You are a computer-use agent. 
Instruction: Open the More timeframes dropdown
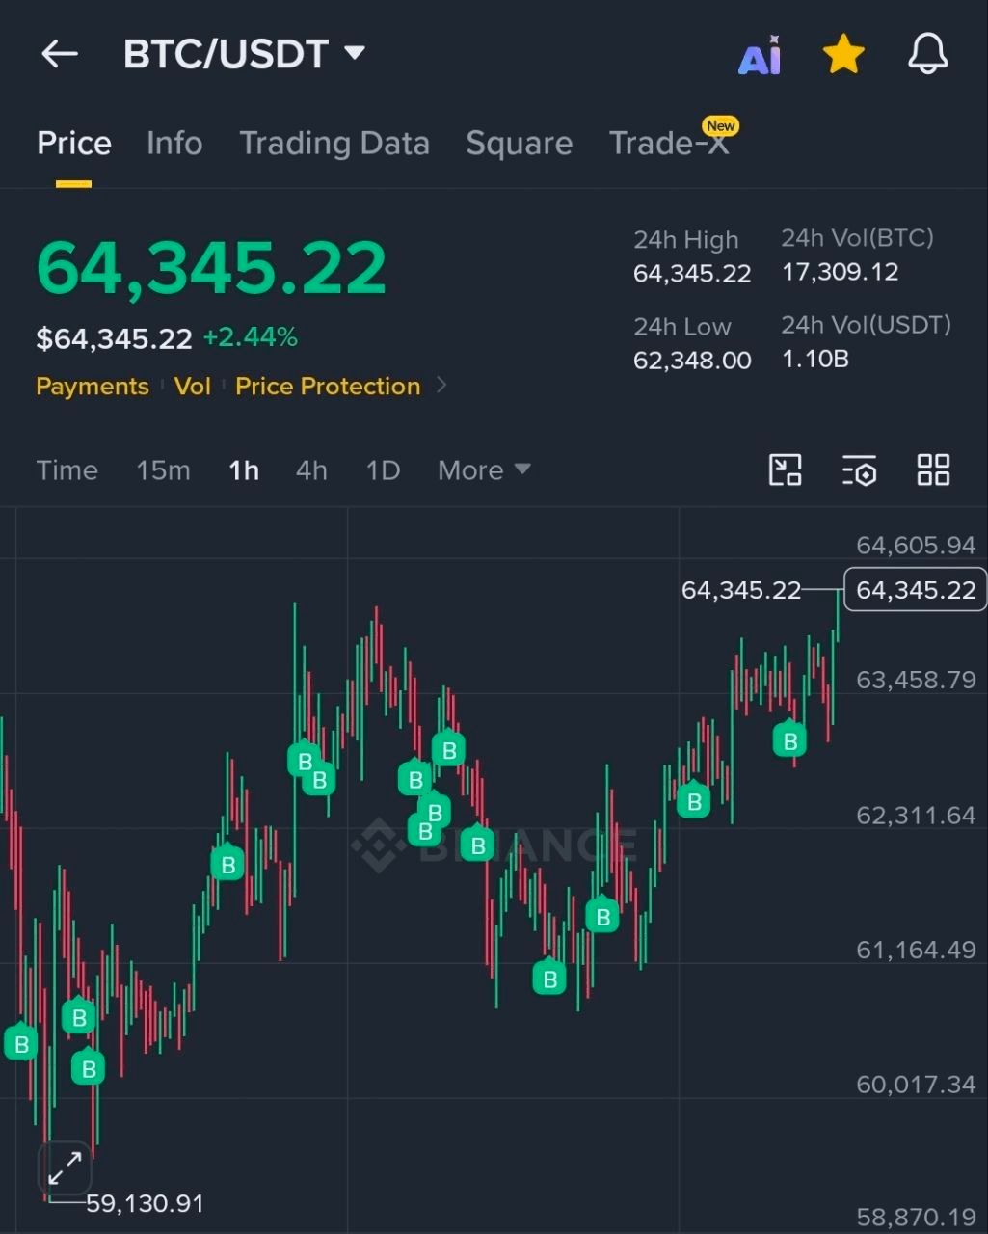[x=484, y=470]
